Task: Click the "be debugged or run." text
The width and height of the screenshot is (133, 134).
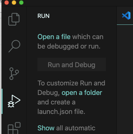Action: click(x=69, y=46)
